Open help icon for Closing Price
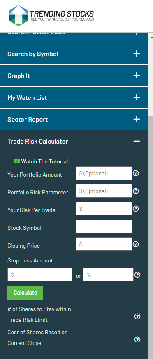Screen dimensions: 153x359 tap(136, 244)
